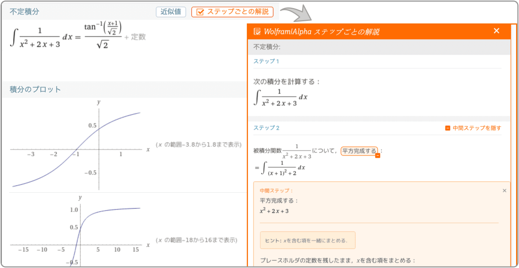Click the checkbox icon in ステップごとの解説
This screenshot has width=519, height=268.
click(x=200, y=12)
